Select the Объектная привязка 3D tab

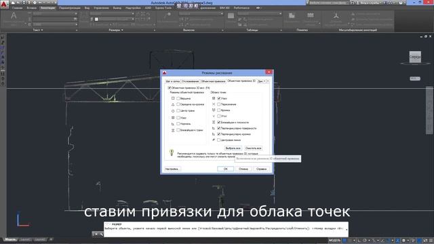(241, 81)
